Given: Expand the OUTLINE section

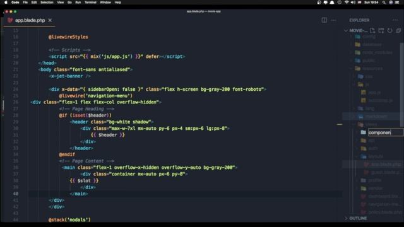Looking at the screenshot, I should 346,218.
